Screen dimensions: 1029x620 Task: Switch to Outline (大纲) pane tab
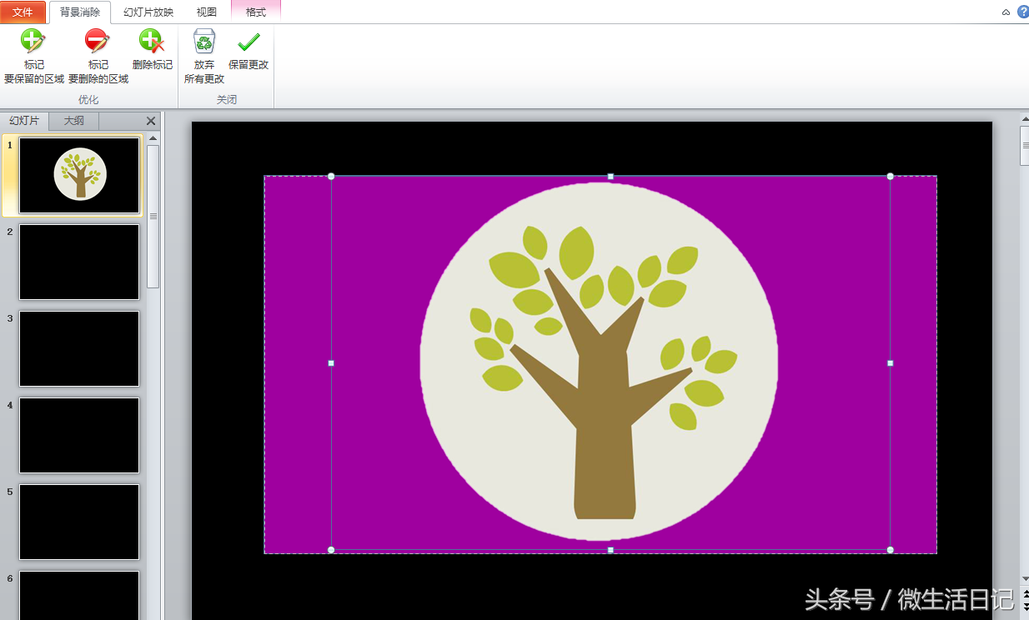(74, 121)
